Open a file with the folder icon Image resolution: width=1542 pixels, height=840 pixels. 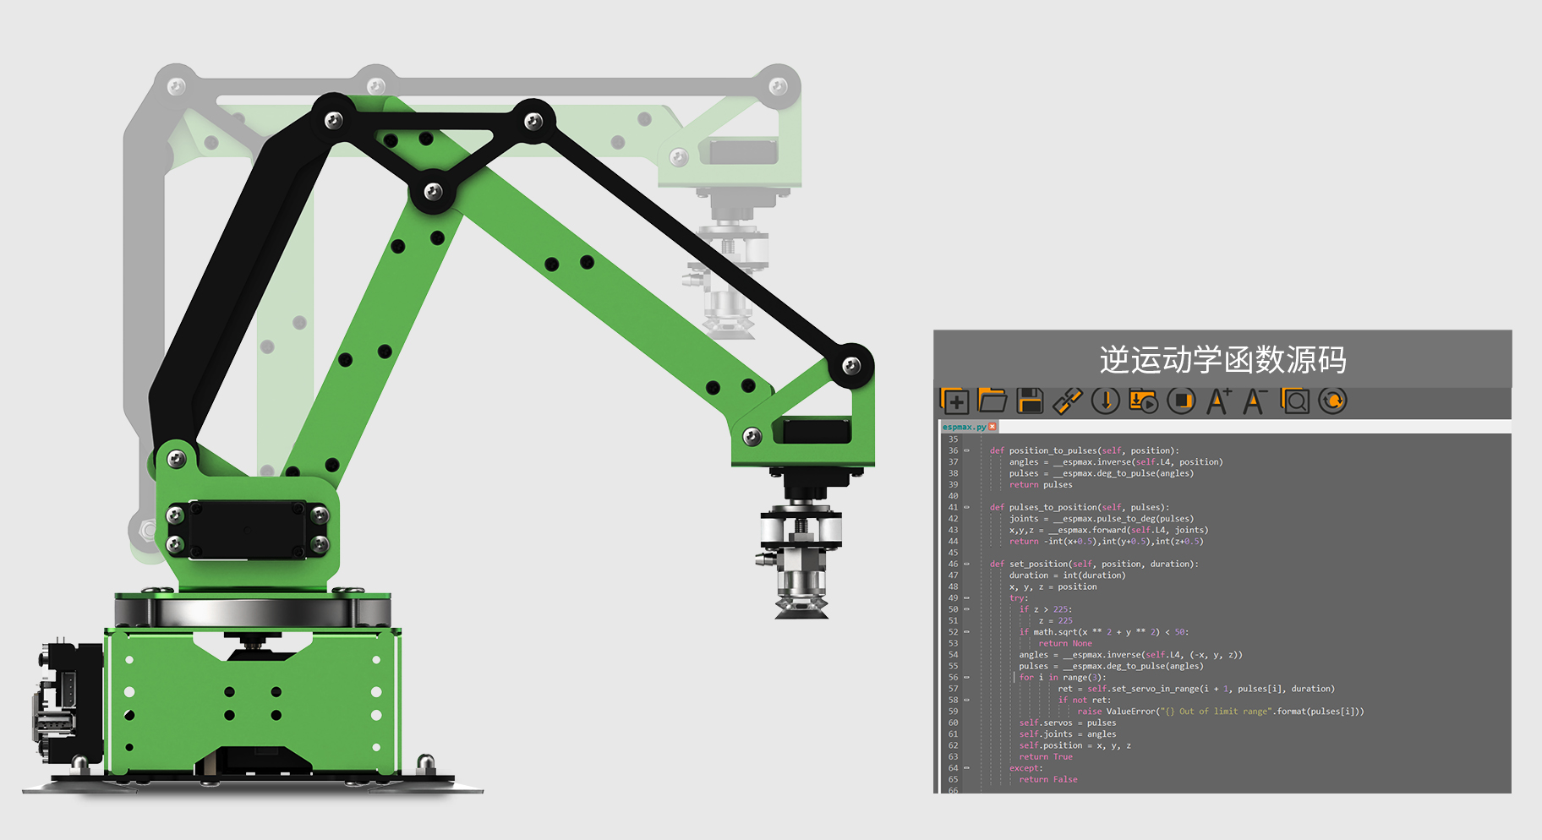[992, 401]
